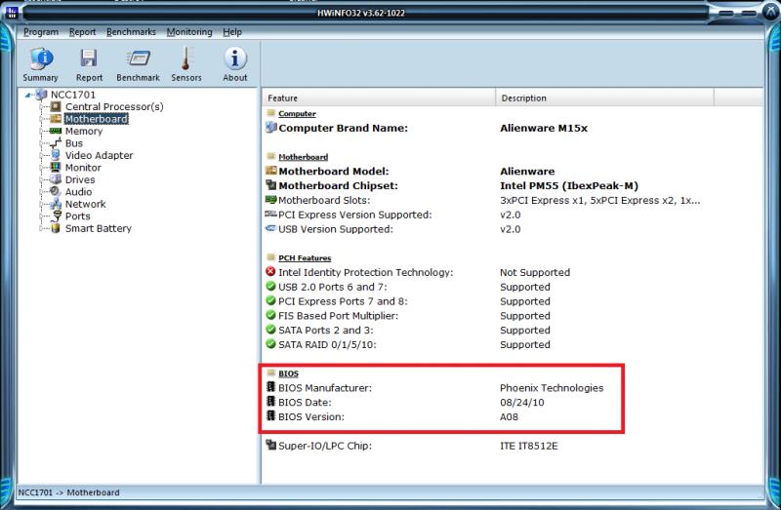
Task: Select the Memory tree item
Action: [83, 131]
